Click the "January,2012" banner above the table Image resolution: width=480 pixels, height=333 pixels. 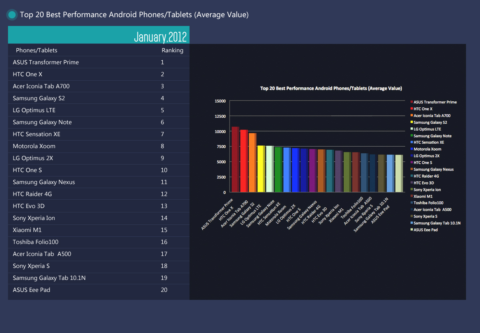[x=99, y=35]
